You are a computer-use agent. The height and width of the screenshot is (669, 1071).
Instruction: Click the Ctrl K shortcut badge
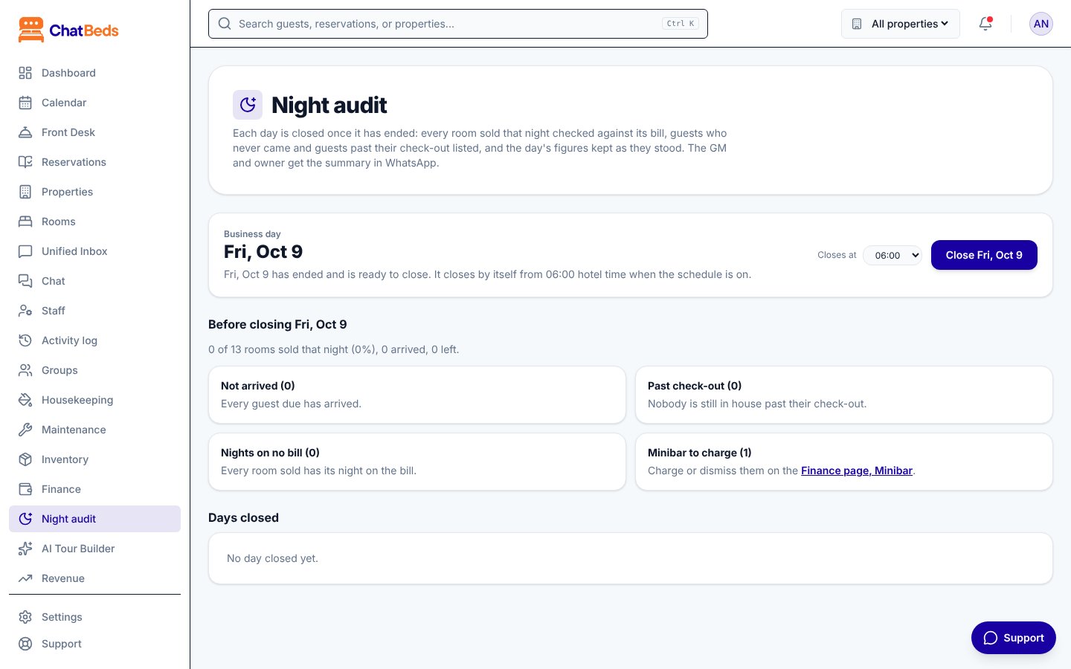pos(681,24)
